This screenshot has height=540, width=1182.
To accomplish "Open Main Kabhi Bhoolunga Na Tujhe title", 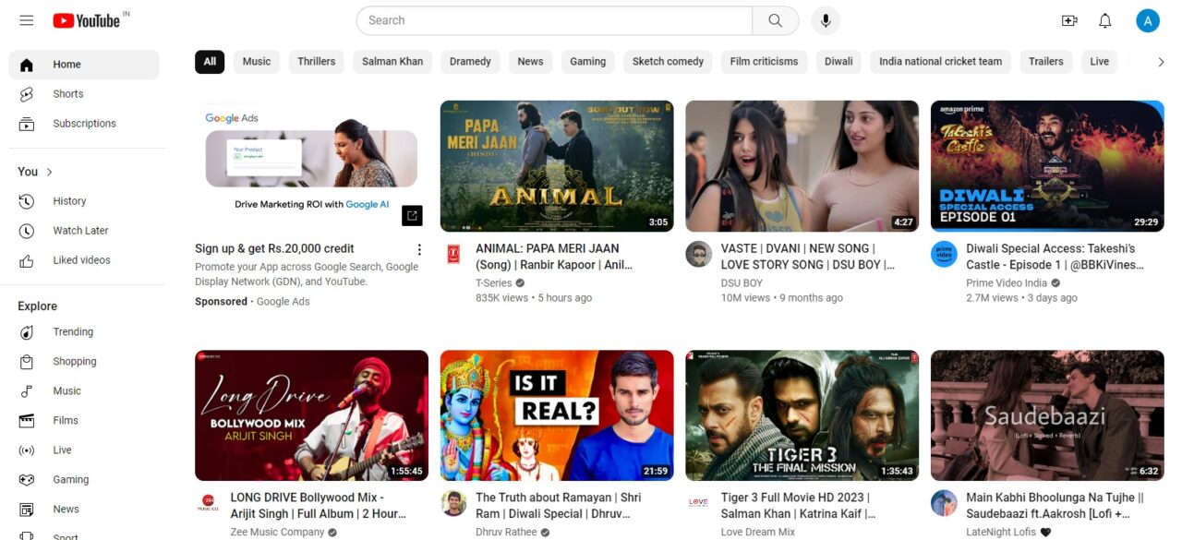I will 1055,506.
